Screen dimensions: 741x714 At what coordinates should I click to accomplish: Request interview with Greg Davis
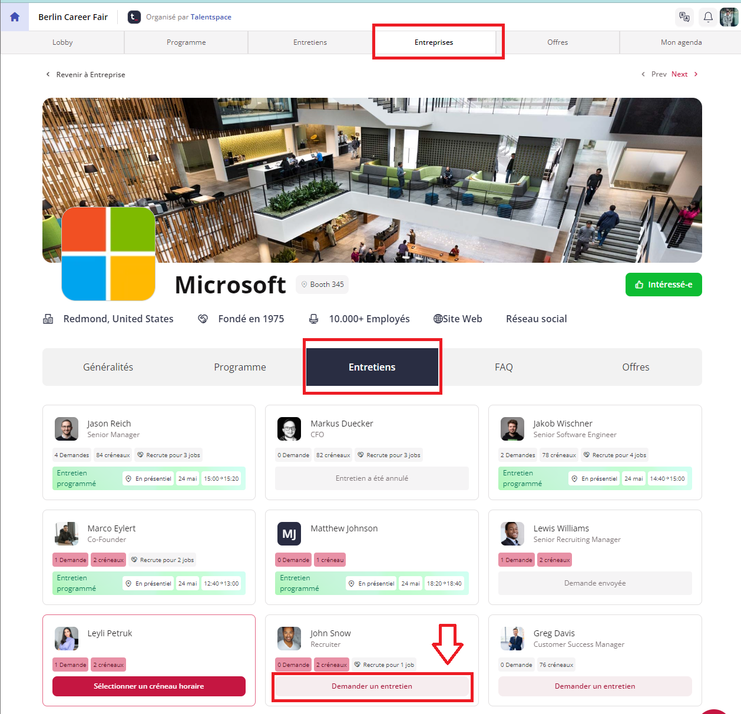(595, 686)
